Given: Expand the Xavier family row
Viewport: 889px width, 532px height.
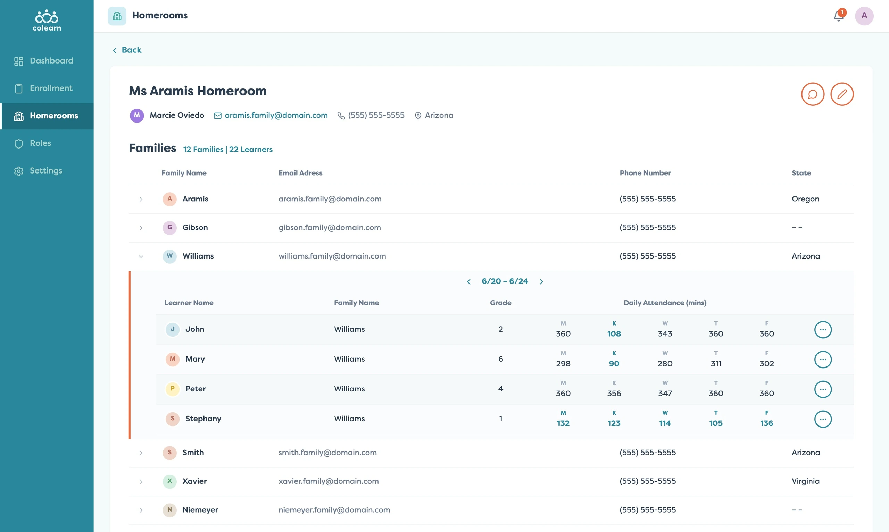Looking at the screenshot, I should (141, 482).
